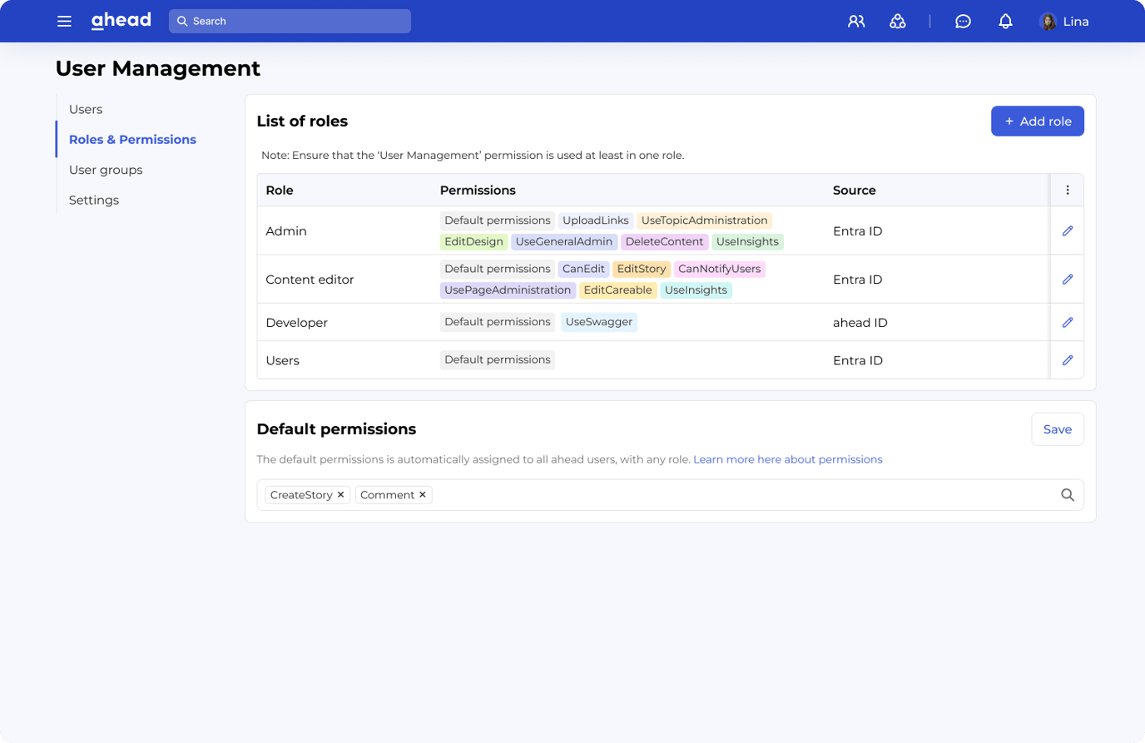Viewport: 1145px width, 743px height.
Task: Open the roles table kebab menu
Action: 1068,190
